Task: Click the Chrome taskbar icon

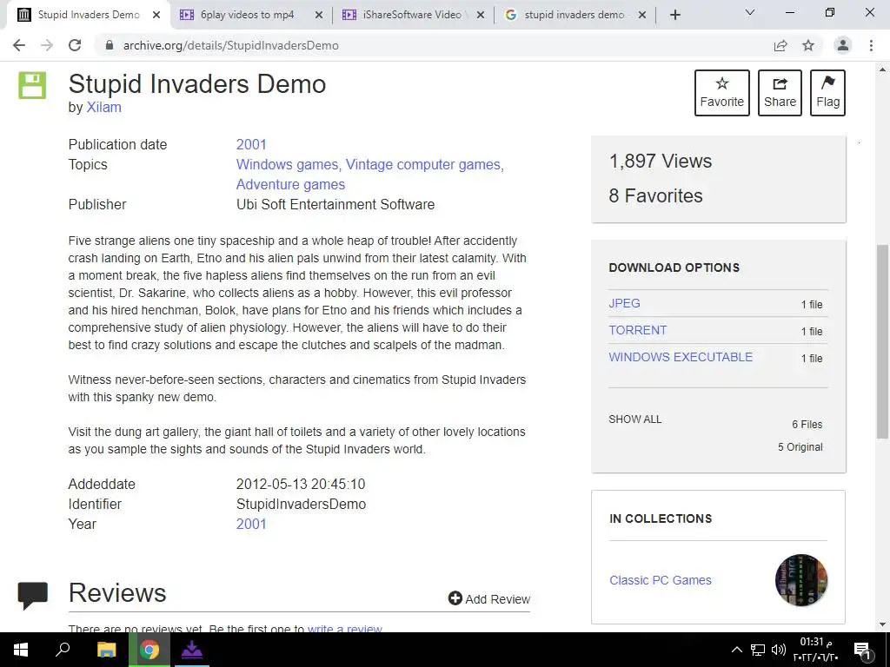Action: [149, 650]
